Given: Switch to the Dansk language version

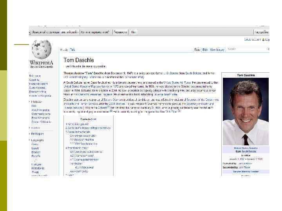Looking at the screenshot, I should [x=35, y=148].
